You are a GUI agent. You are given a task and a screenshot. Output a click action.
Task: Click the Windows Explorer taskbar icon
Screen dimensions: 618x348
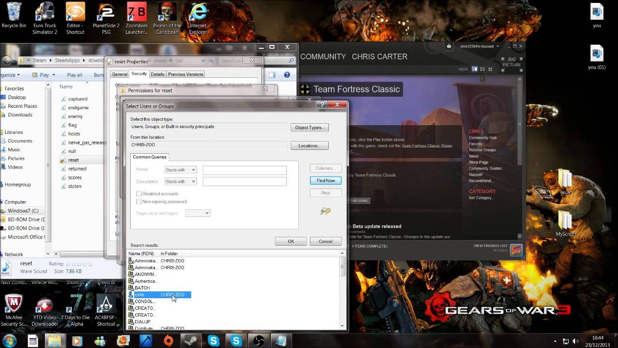pyautogui.click(x=55, y=341)
